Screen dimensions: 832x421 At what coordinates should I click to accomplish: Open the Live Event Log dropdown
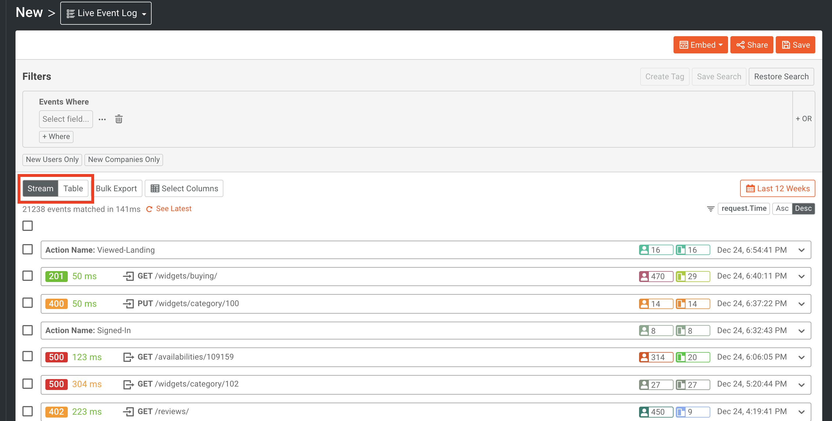(106, 13)
